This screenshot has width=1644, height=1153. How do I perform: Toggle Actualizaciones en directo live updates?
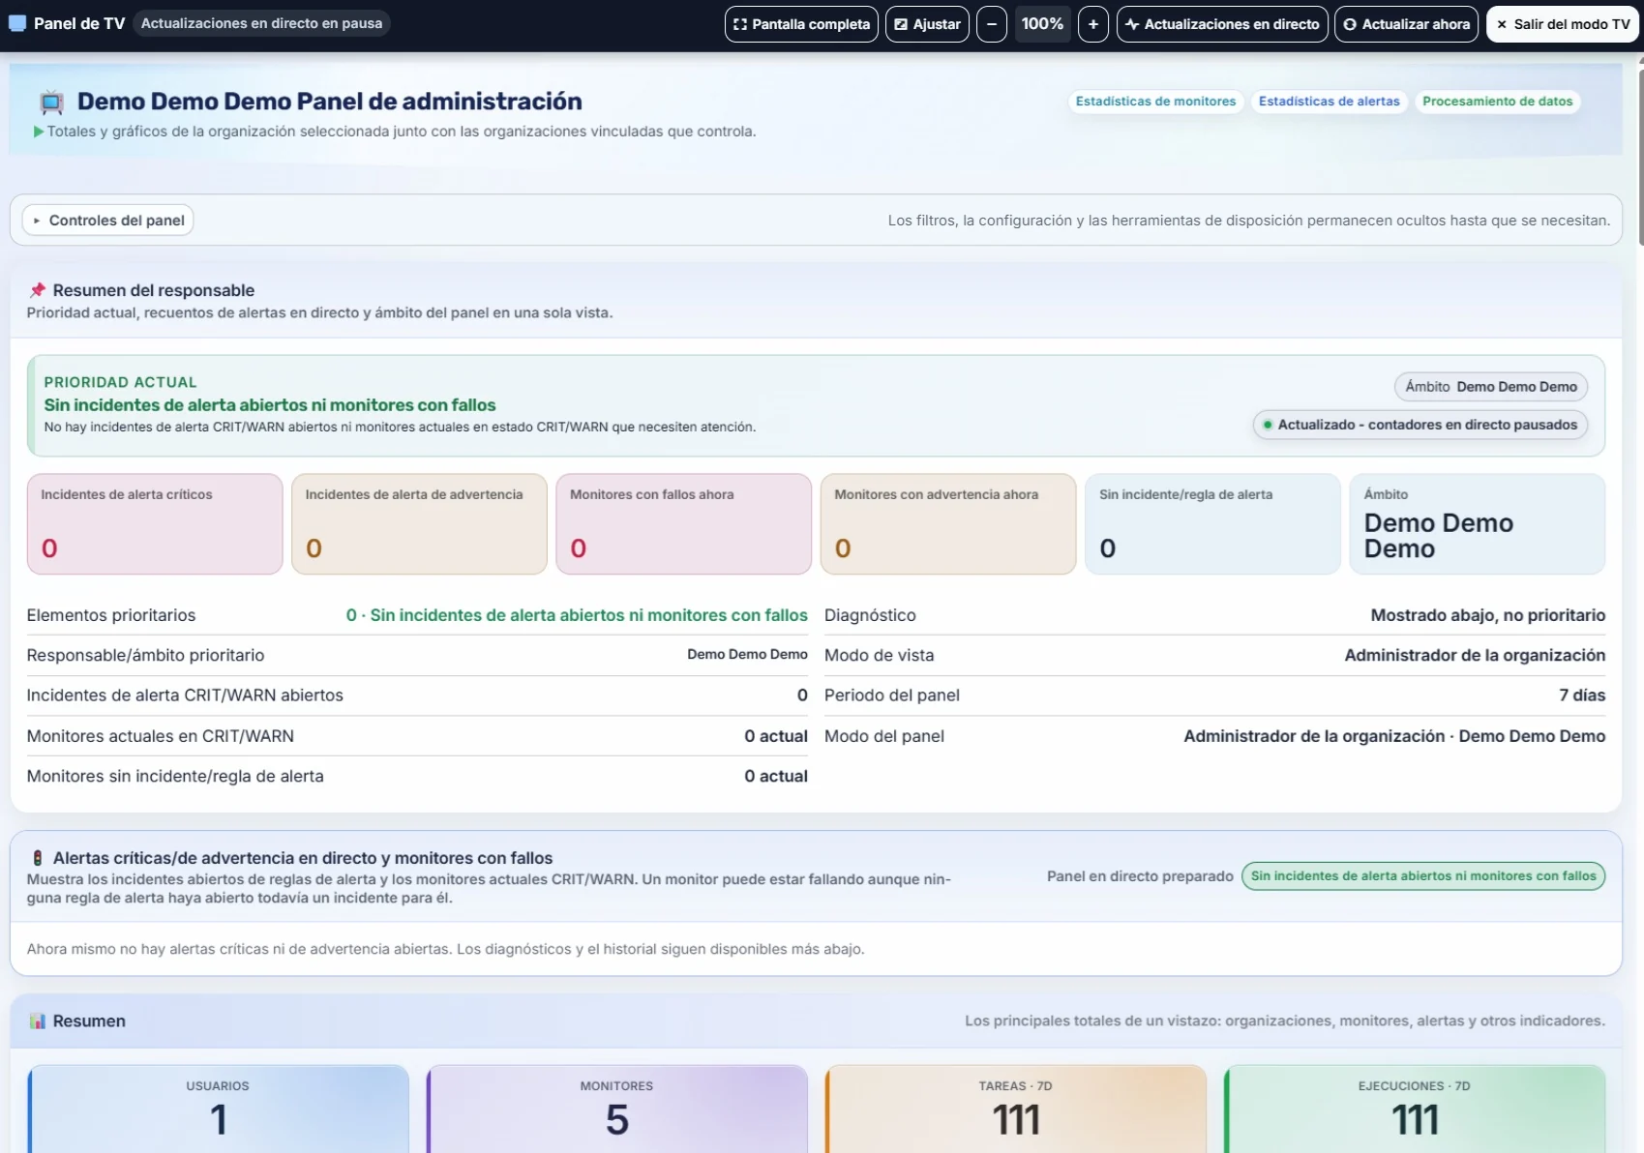pos(1222,24)
